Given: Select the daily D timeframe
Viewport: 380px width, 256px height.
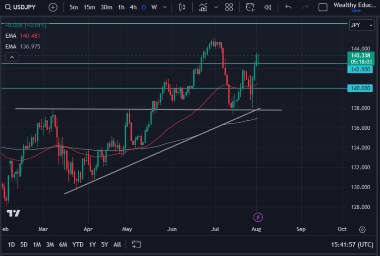Looking at the screenshot, I should click(x=144, y=7).
